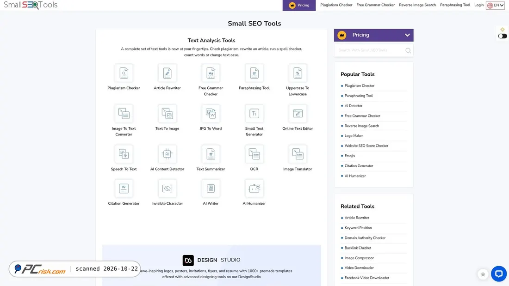Image resolution: width=509 pixels, height=286 pixels.
Task: Open Citation Generator under Popular Tools
Action: [x=359, y=166]
